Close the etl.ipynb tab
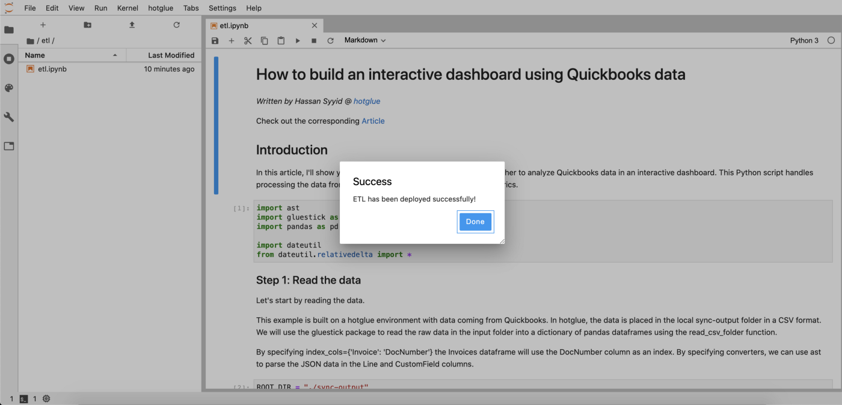The width and height of the screenshot is (842, 405). 315,26
